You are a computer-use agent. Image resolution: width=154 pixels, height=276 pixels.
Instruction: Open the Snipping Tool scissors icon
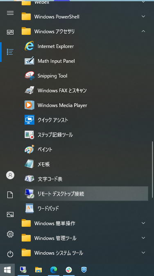click(29, 76)
